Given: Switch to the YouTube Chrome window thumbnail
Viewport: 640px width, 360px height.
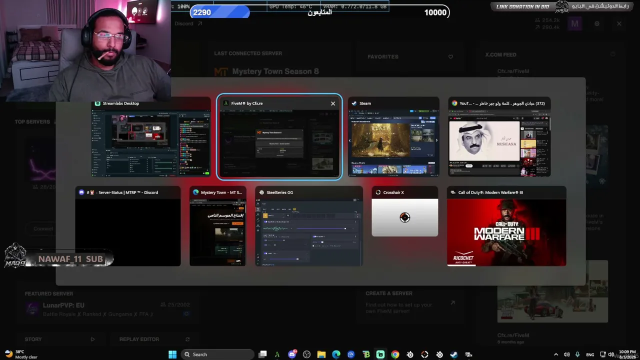Looking at the screenshot, I should (x=499, y=137).
